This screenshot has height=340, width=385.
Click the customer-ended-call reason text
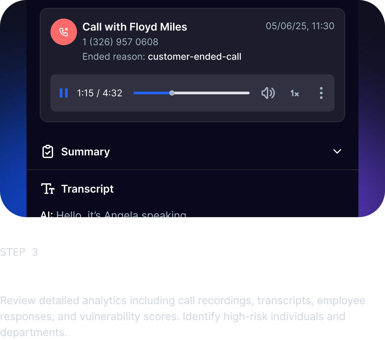(195, 56)
